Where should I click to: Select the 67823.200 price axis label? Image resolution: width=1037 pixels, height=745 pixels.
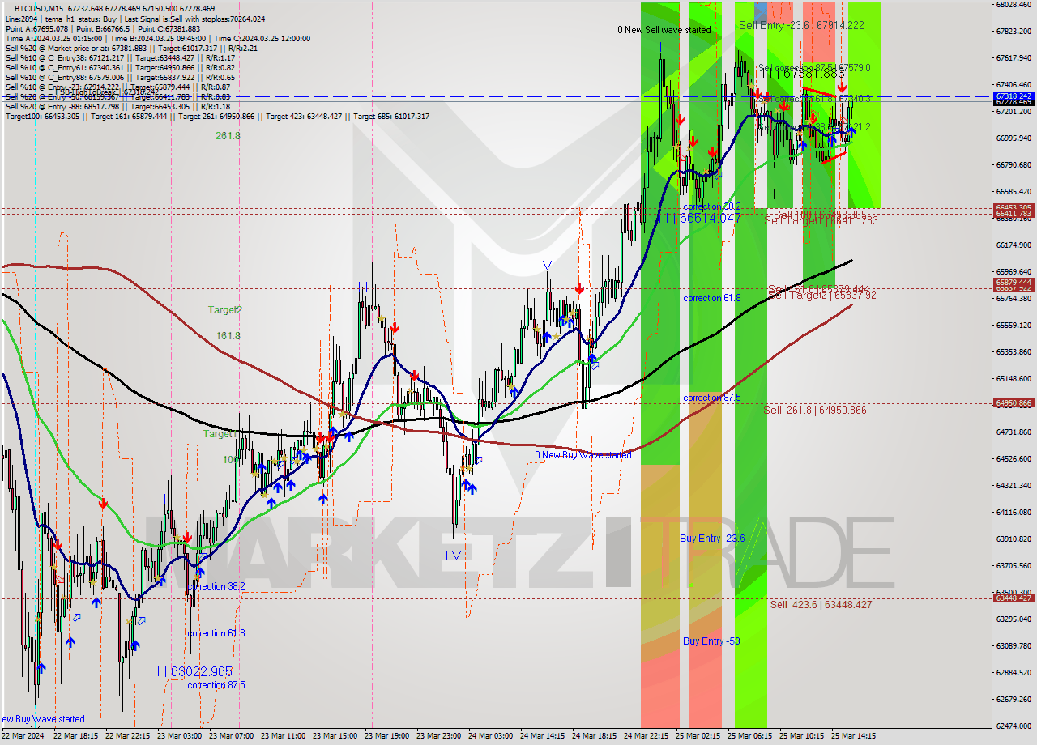1014,31
